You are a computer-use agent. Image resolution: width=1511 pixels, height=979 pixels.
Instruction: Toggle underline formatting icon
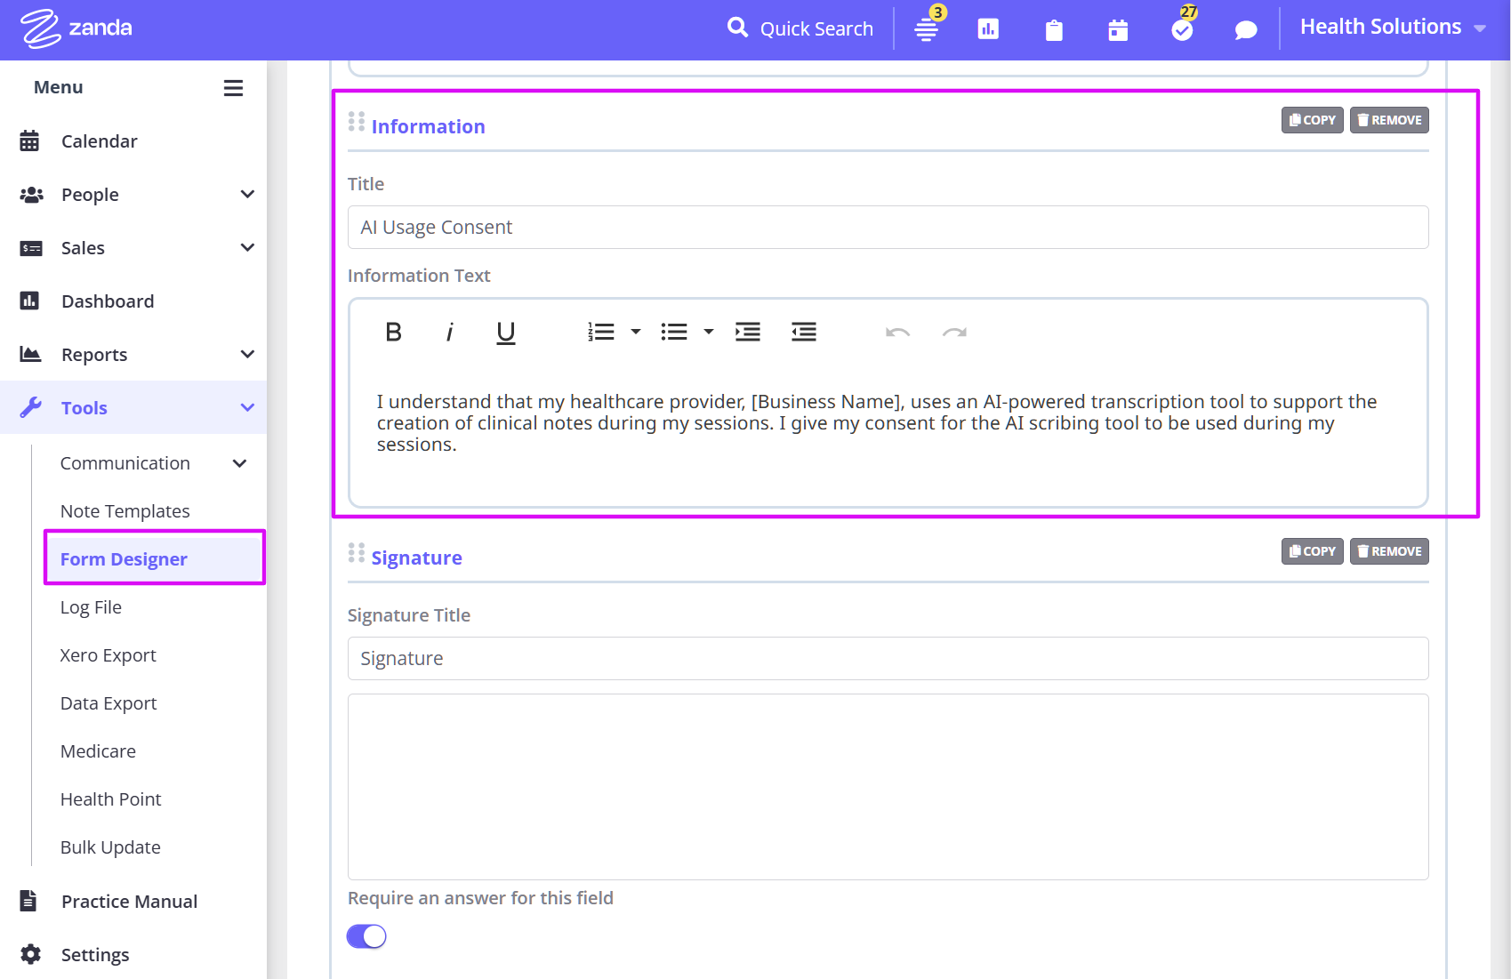tap(505, 333)
